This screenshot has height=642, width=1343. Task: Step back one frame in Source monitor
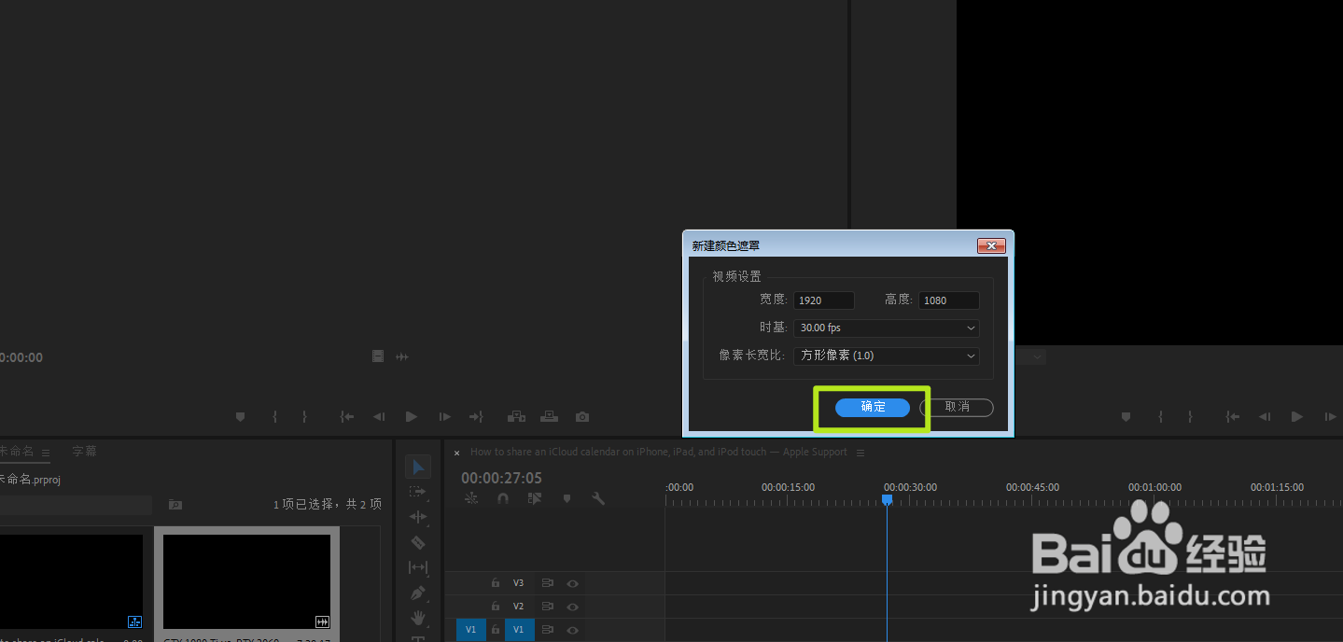click(379, 417)
